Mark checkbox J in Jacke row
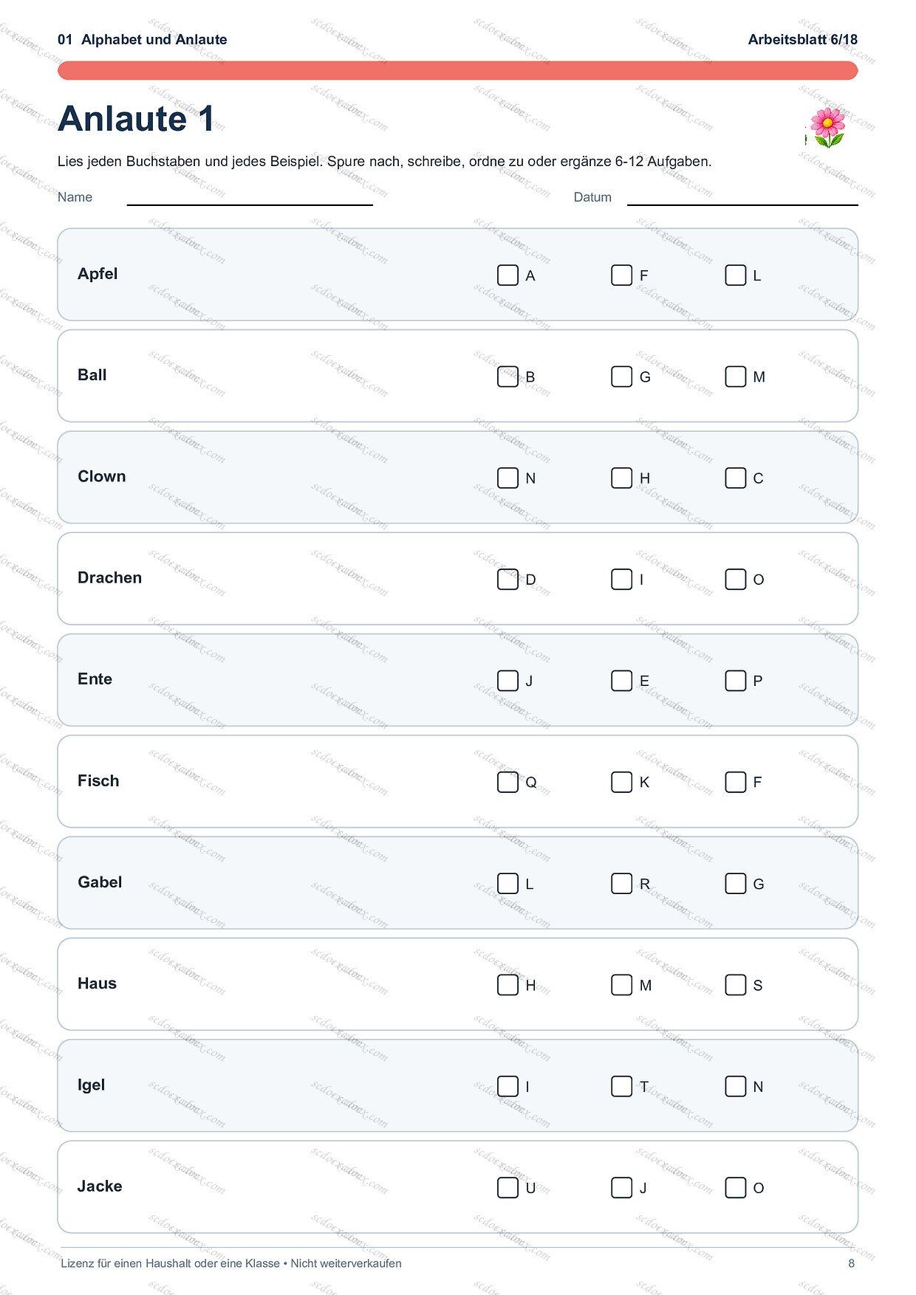Image resolution: width=916 pixels, height=1295 pixels. click(621, 1187)
